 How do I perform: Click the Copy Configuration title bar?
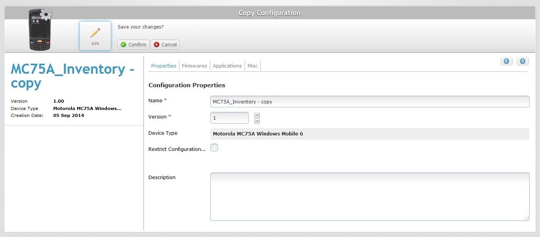[x=270, y=13]
